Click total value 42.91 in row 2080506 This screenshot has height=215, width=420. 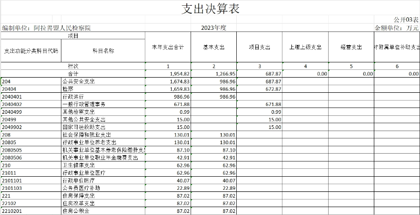coord(168,158)
